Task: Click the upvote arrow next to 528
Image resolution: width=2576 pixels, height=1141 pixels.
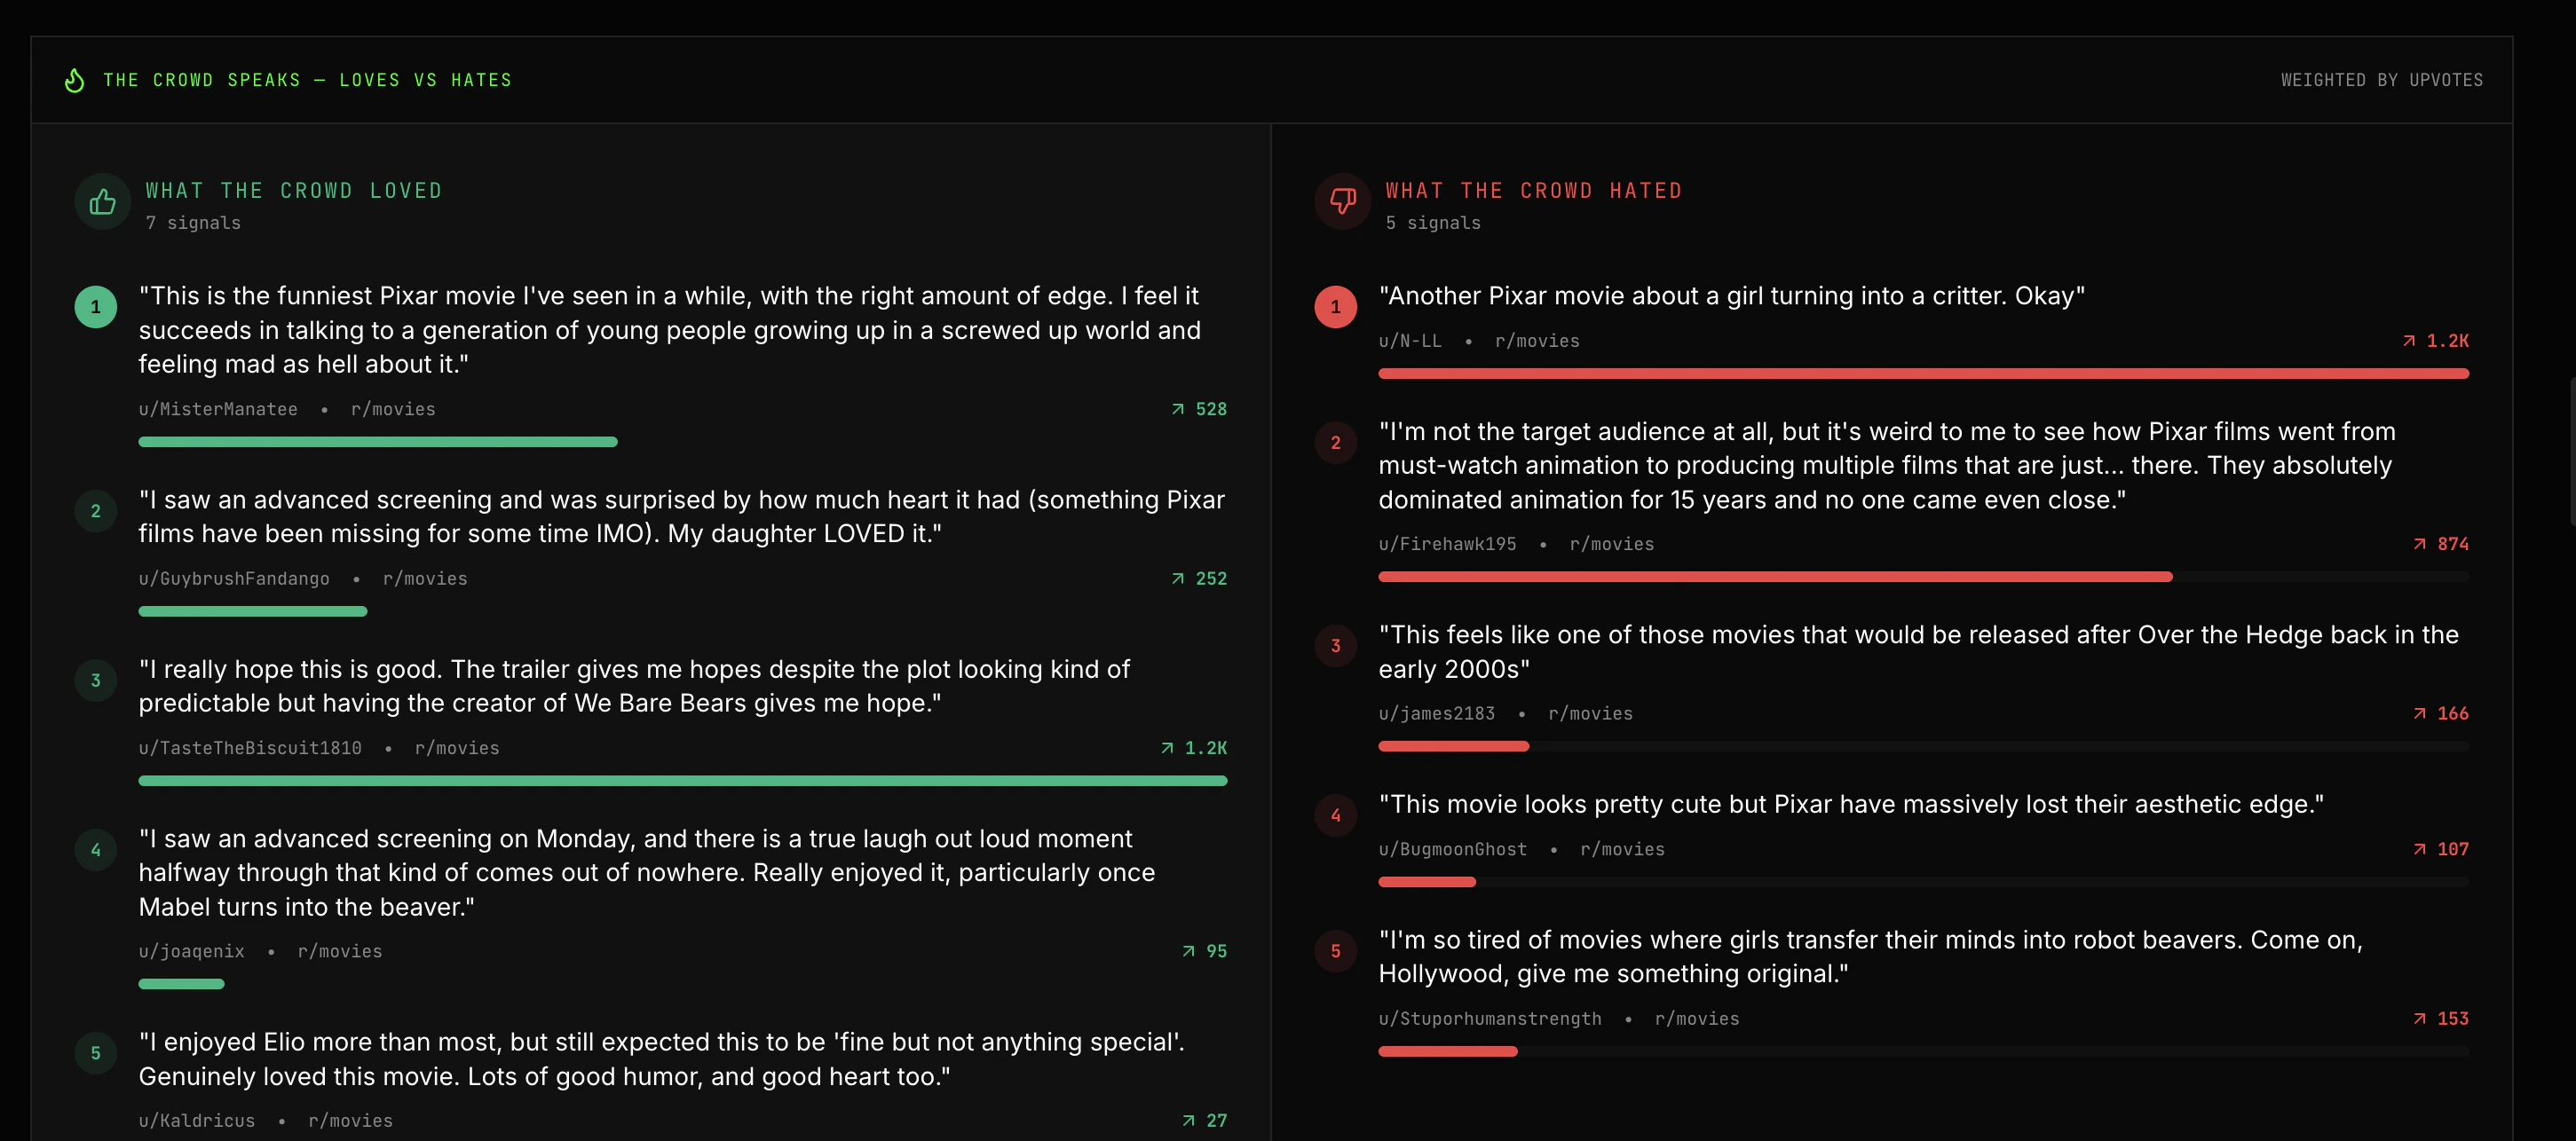Action: tap(1177, 409)
